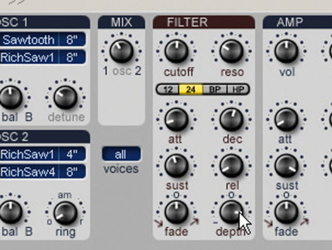Open the OSC 2 RichSaw4 waveform selector
332x250 pixels.
[x=29, y=172]
